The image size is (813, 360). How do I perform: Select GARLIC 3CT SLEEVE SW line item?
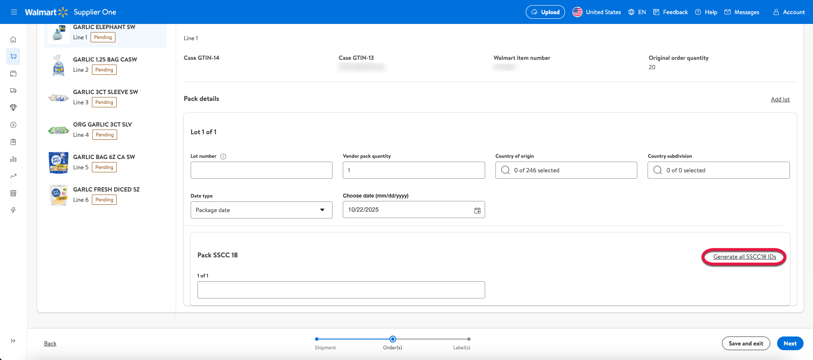coord(105,97)
